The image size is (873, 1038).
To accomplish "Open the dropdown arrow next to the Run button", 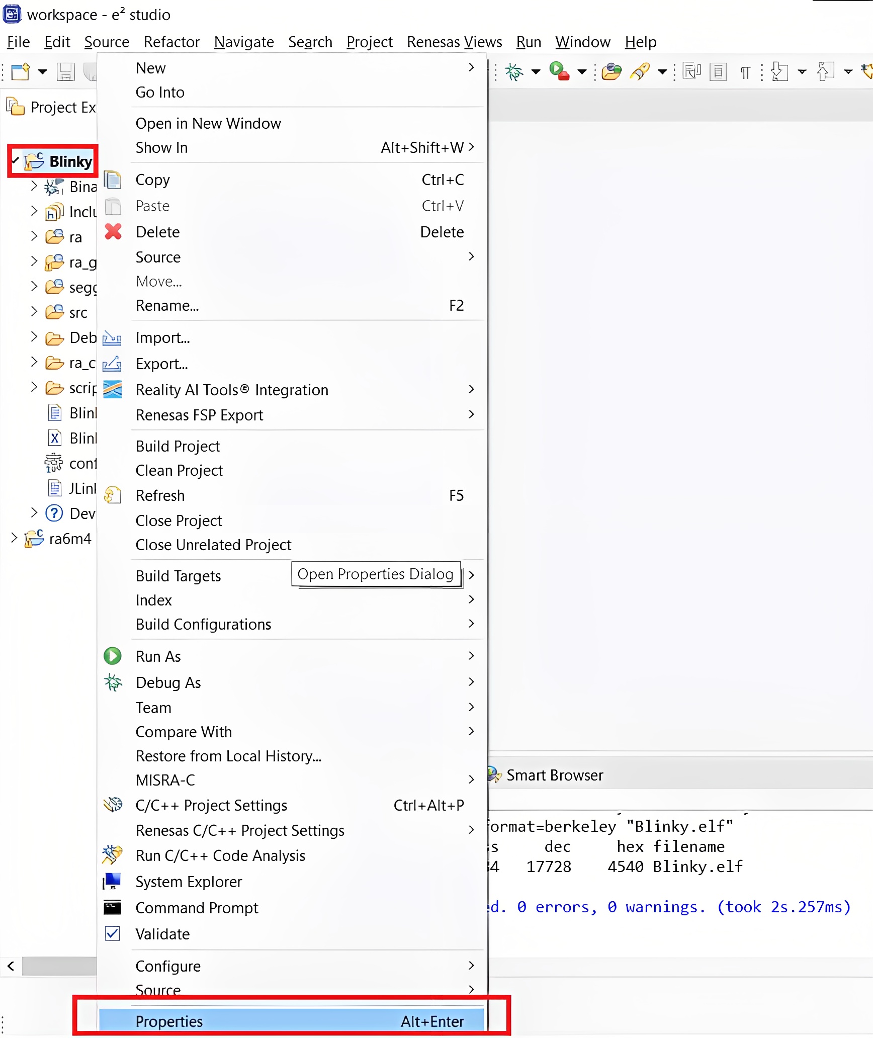I will pos(582,72).
